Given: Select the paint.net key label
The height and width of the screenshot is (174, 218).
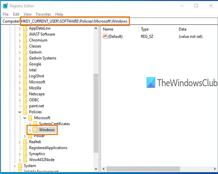Looking at the screenshot, I should pyautogui.click(x=36, y=106).
